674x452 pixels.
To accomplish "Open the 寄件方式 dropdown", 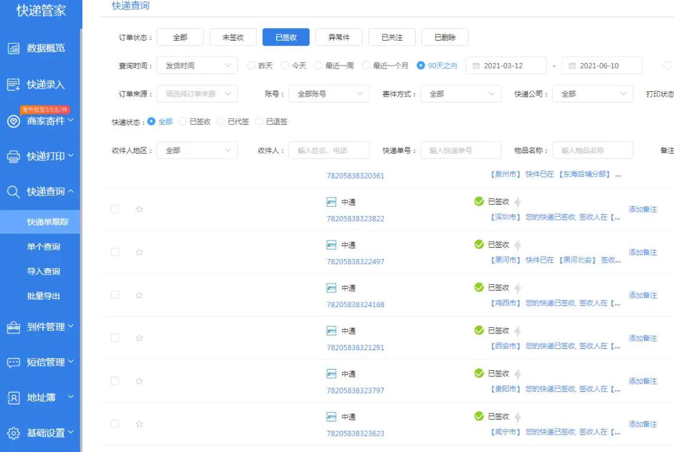I will (461, 94).
